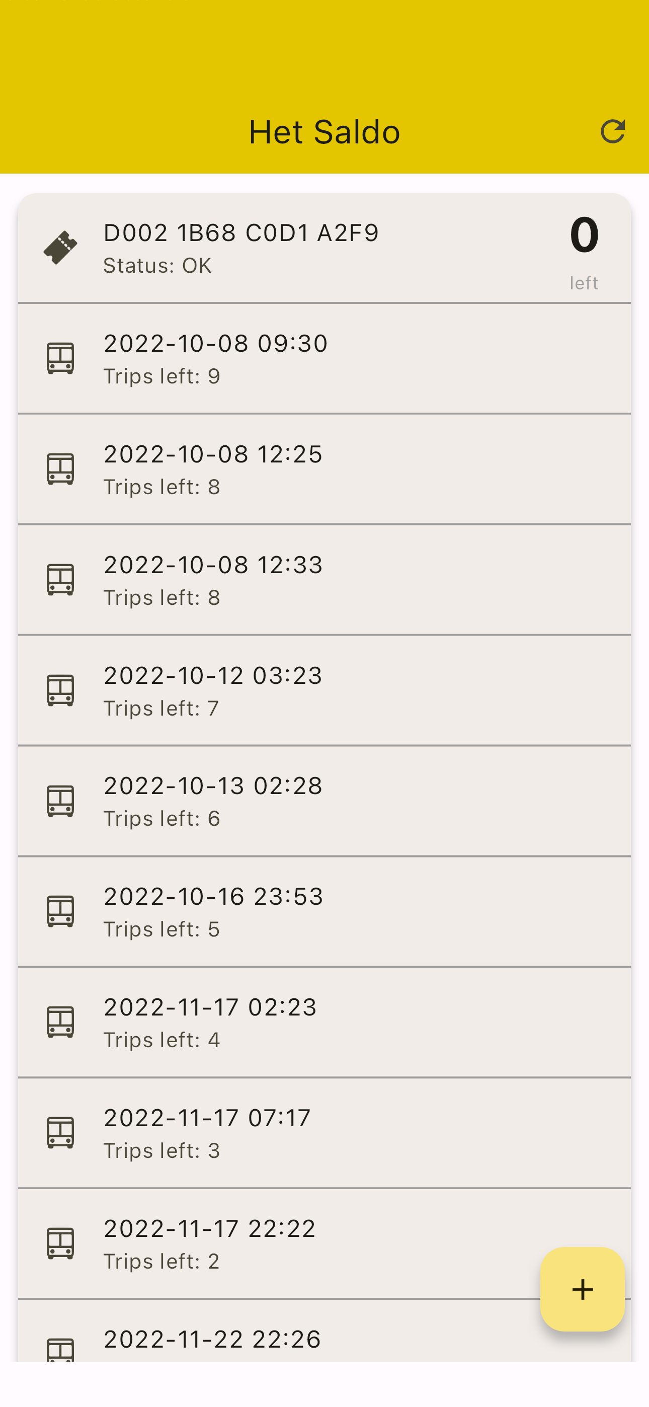Click bus icon for 2022-11-17 02:23 trip
The image size is (649, 1407).
coord(61,1022)
